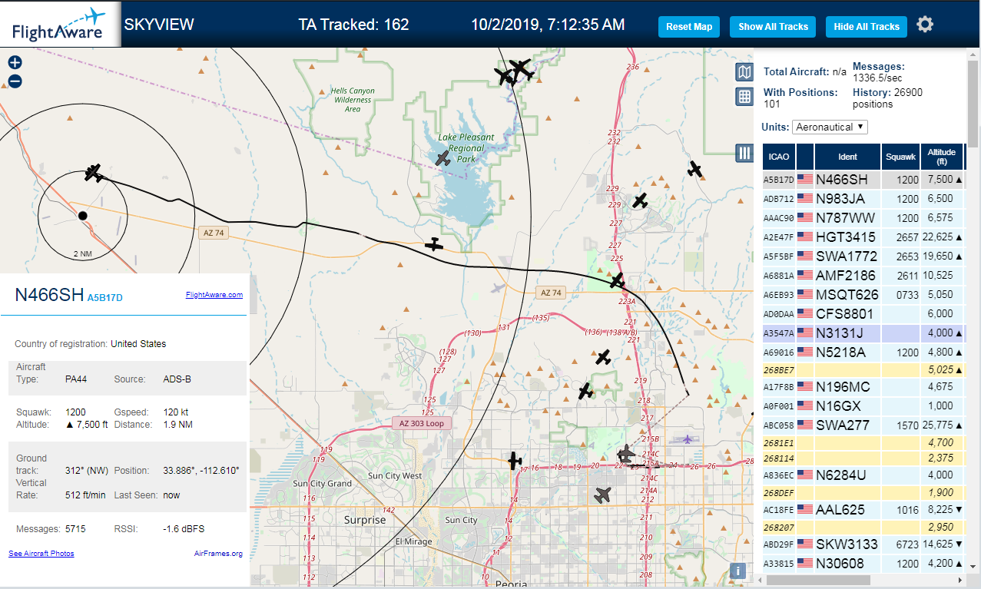Select N6284U row in table
This screenshot has width=981, height=589.
point(863,475)
